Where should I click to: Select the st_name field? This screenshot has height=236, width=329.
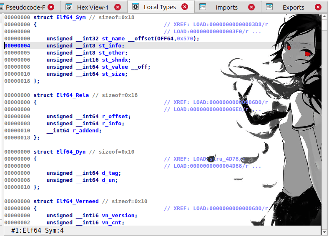coord(113,39)
